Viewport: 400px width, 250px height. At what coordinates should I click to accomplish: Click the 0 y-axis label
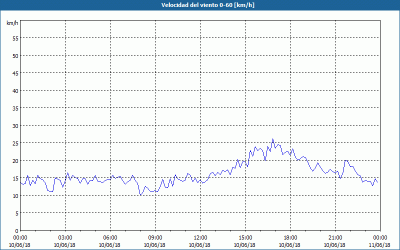click(17, 231)
